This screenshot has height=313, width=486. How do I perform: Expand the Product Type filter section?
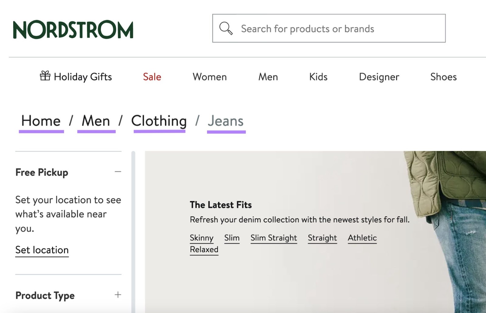(118, 295)
